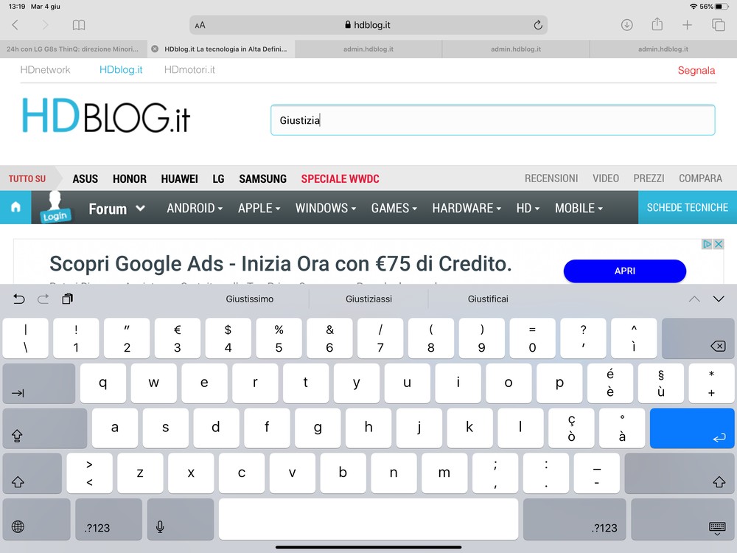The image size is (737, 553).
Task: Click the HDBLOG.it logo
Action: point(105,116)
